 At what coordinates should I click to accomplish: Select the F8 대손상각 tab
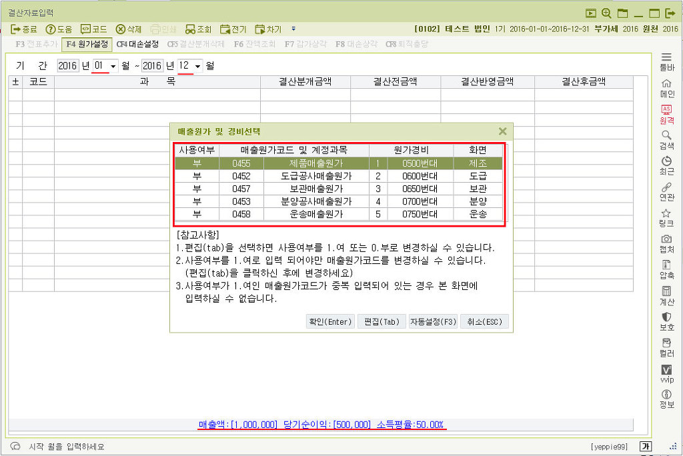tap(356, 44)
